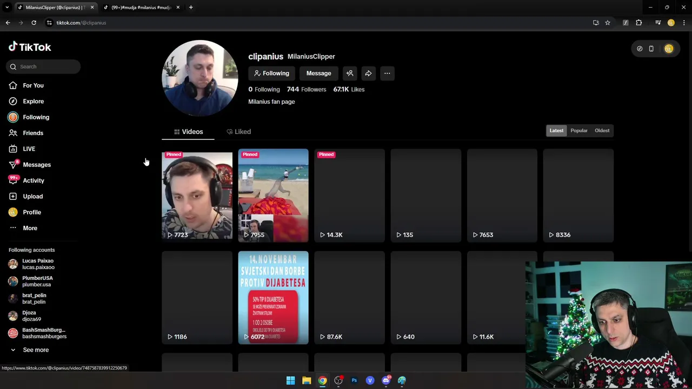Open the video with 640 views
This screenshot has height=389, width=692.
[425, 297]
